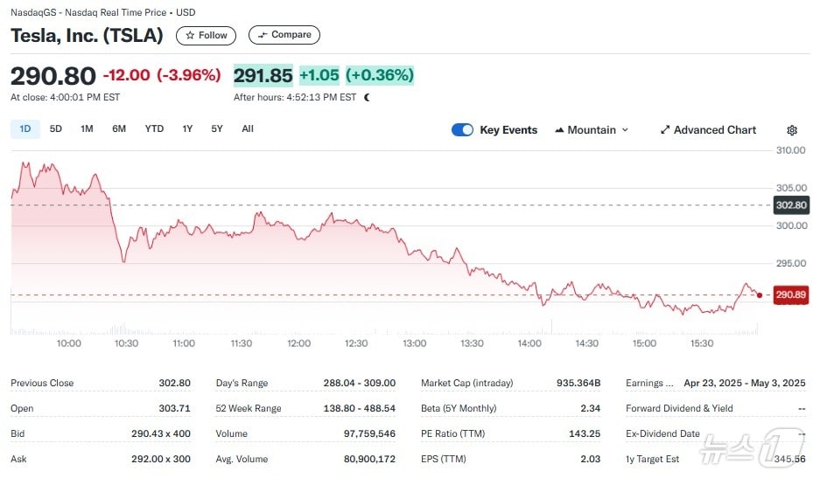
Task: Click the 302.80 previous close label
Action: (790, 205)
